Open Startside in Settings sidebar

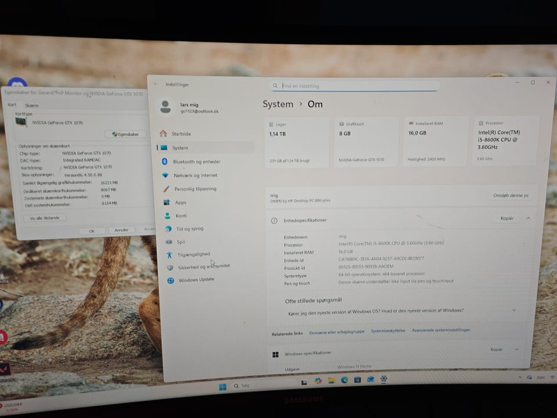[x=181, y=134]
